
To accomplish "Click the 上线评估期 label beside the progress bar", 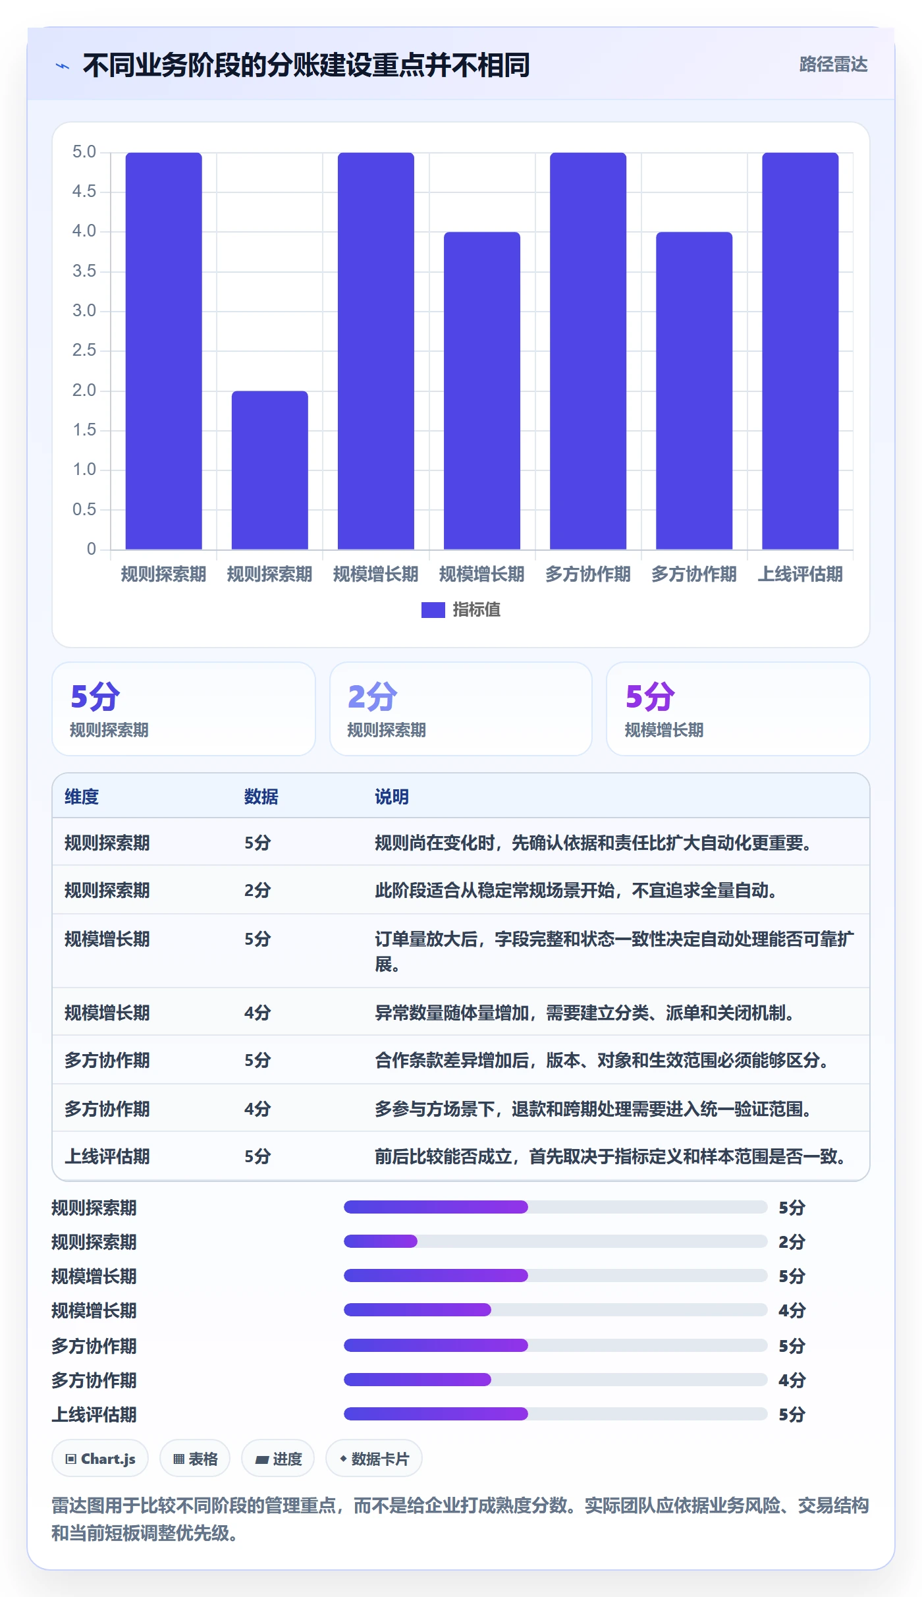I will [x=94, y=1415].
